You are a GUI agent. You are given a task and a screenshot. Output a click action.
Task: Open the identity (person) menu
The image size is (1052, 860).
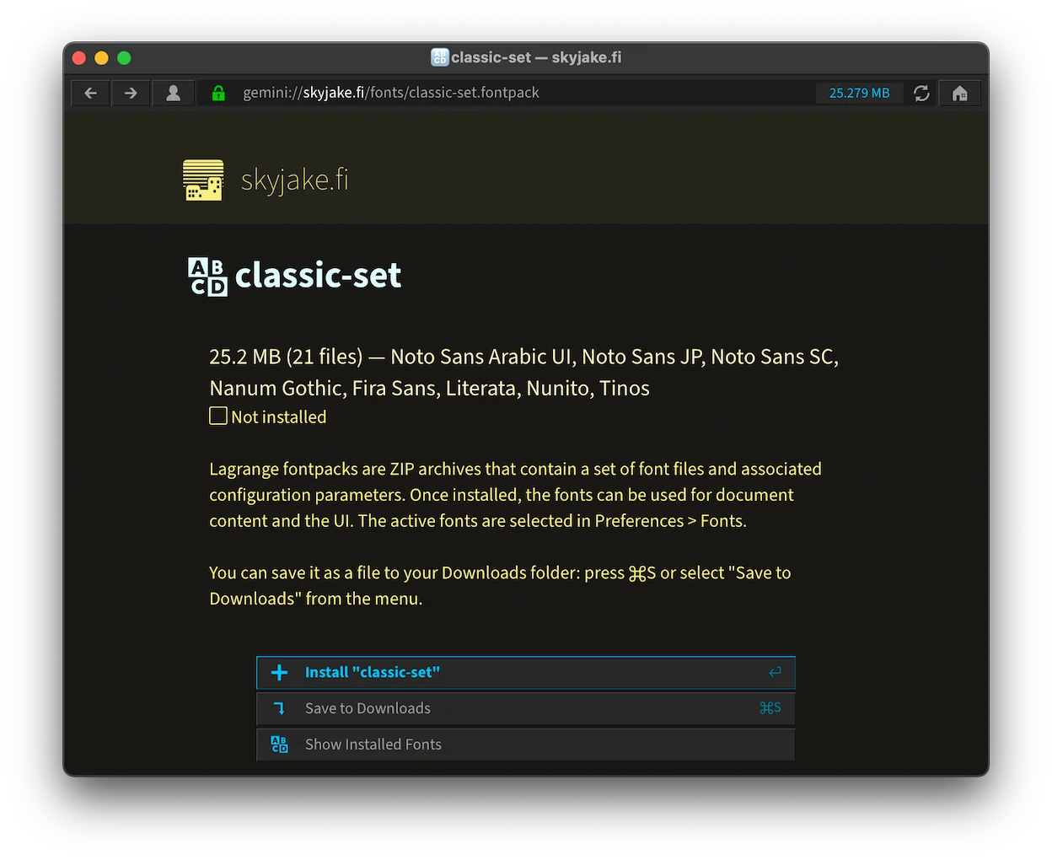point(173,93)
